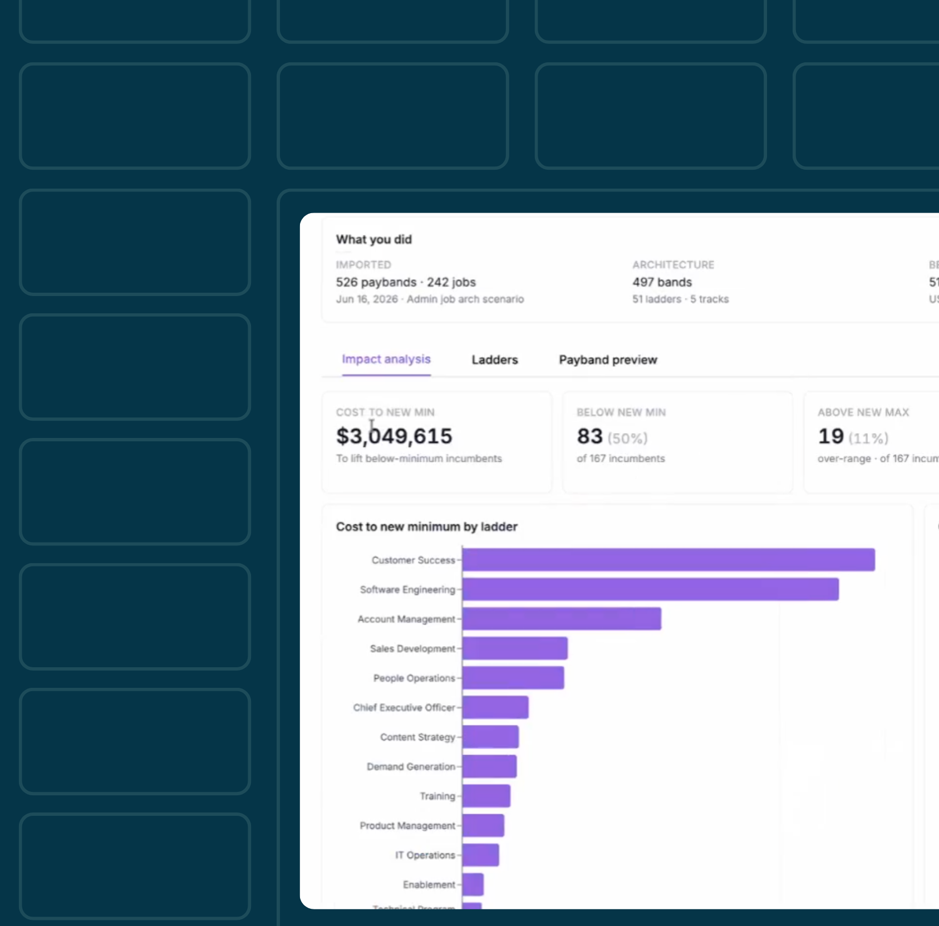The height and width of the screenshot is (926, 939).
Task: Click "of 167 incumbents" under Below New Min
Action: click(621, 459)
